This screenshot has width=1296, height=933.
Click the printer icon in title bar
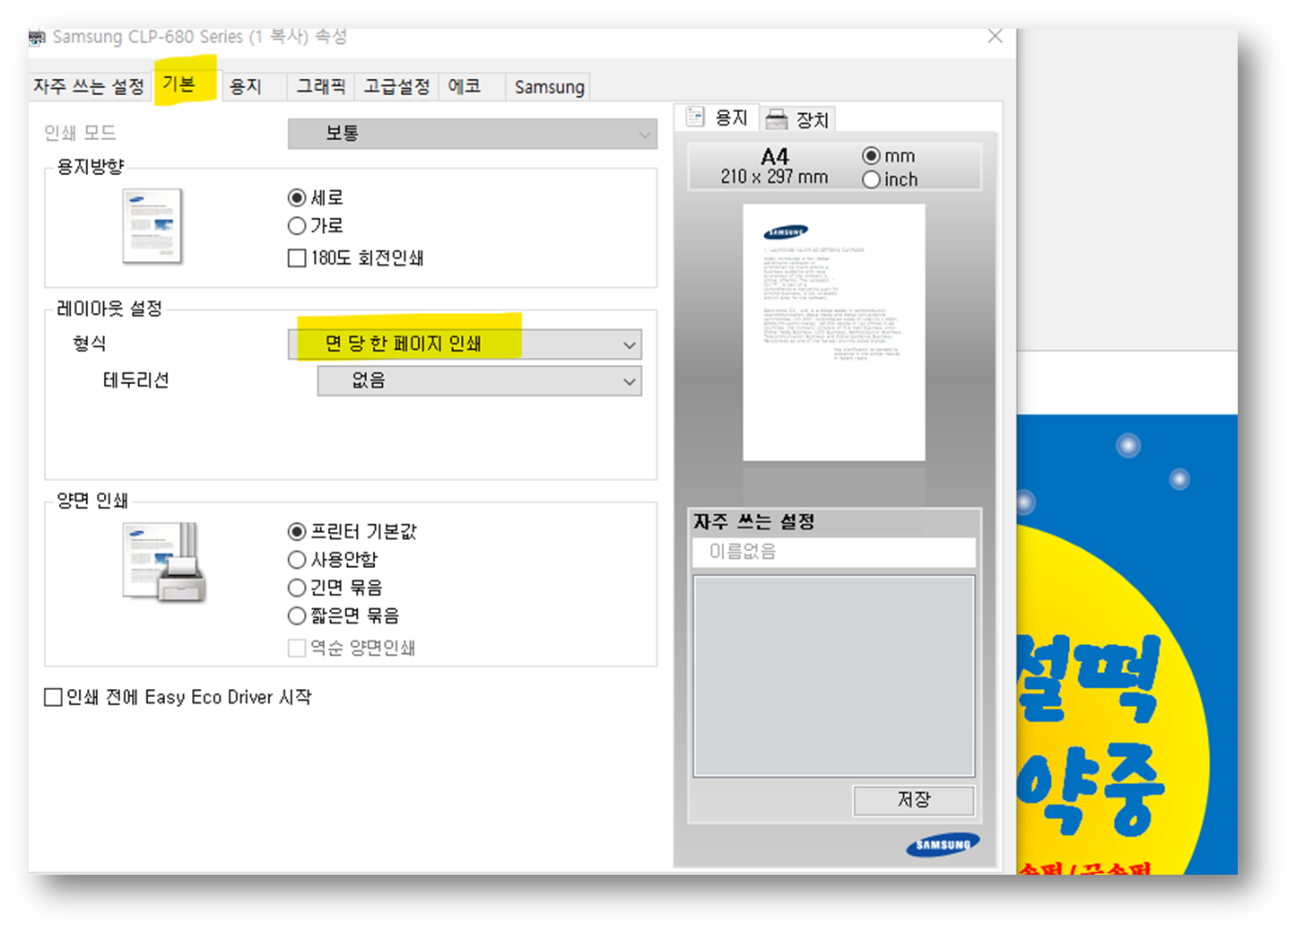click(37, 38)
